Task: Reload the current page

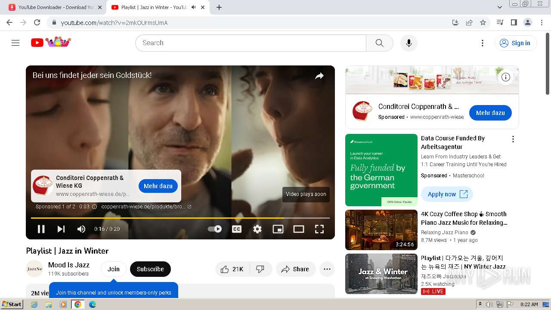Action: 37,22
